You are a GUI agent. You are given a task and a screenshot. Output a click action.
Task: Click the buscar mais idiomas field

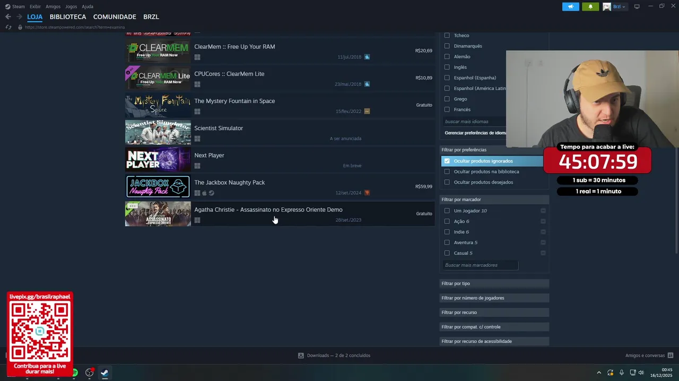point(474,122)
